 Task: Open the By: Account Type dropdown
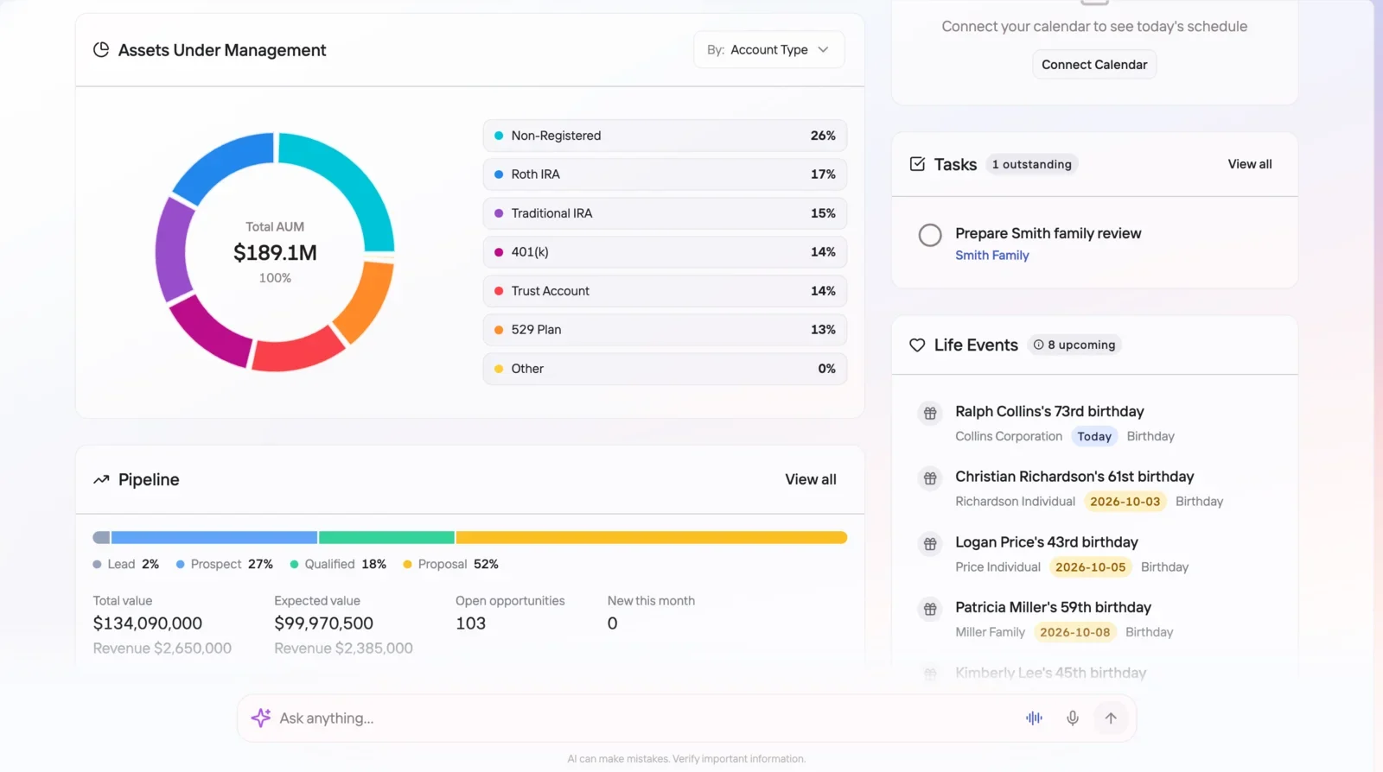[x=768, y=50]
